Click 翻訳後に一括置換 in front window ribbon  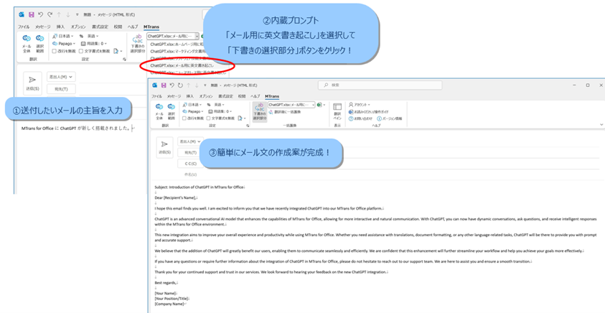pos(285,112)
